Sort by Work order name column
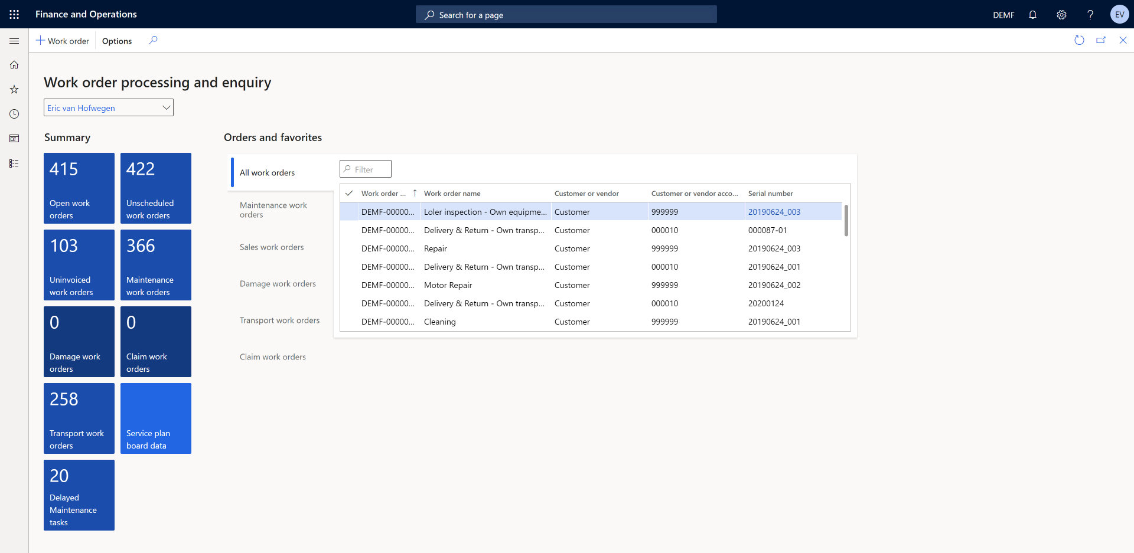1134x553 pixels. [452, 194]
